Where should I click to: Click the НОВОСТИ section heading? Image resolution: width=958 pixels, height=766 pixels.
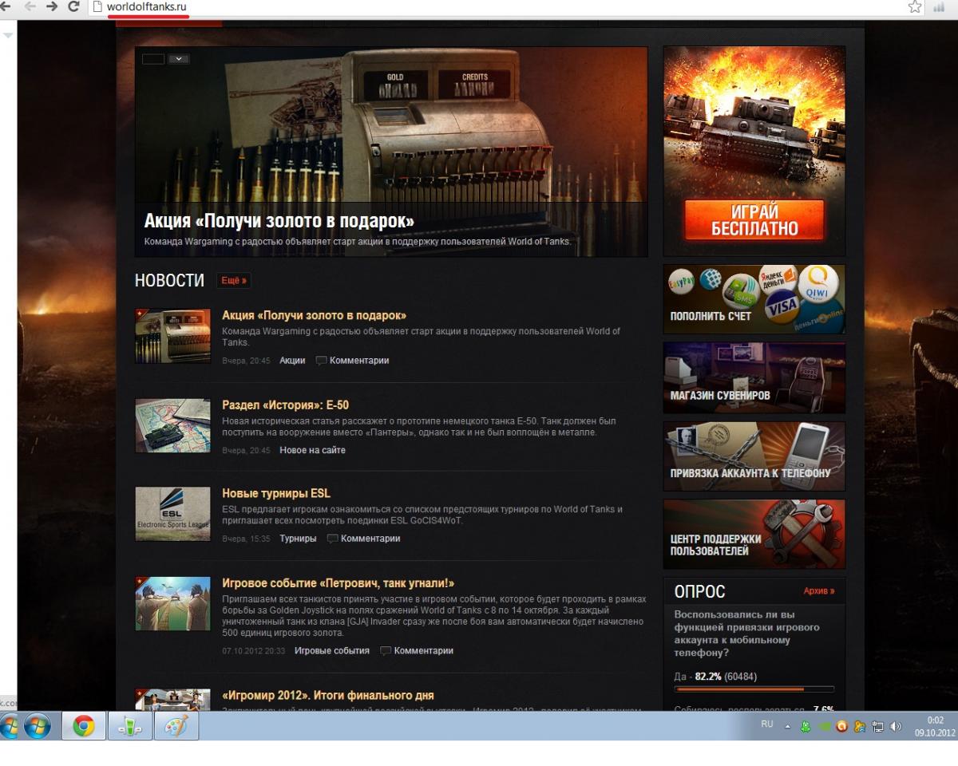coord(170,281)
